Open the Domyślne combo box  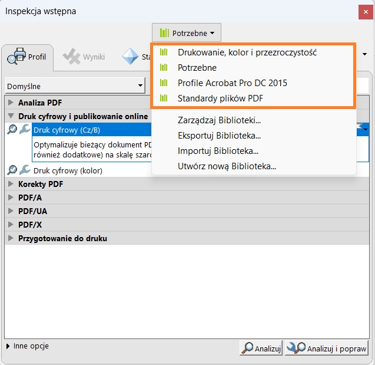(x=75, y=86)
